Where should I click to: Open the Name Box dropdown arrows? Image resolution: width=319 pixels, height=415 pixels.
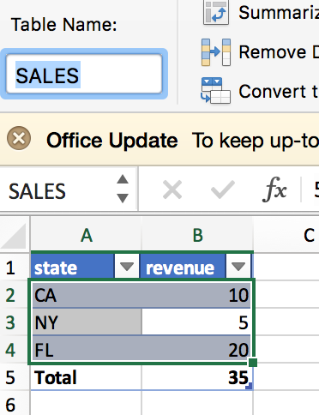[123, 189]
